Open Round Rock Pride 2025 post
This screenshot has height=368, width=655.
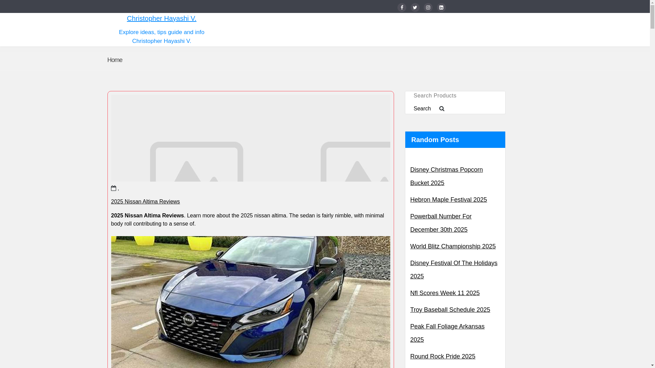pyautogui.click(x=442, y=356)
